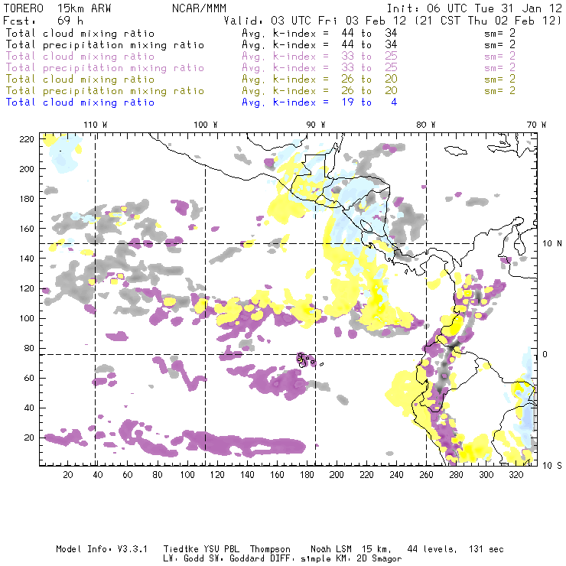This screenshot has height=566, width=566.
Task: Click the '70 W' longitude label
Action: click(x=536, y=125)
